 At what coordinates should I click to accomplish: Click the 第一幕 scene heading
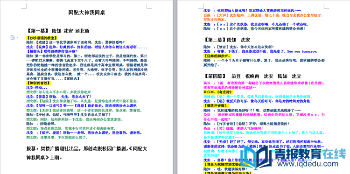[57, 31]
